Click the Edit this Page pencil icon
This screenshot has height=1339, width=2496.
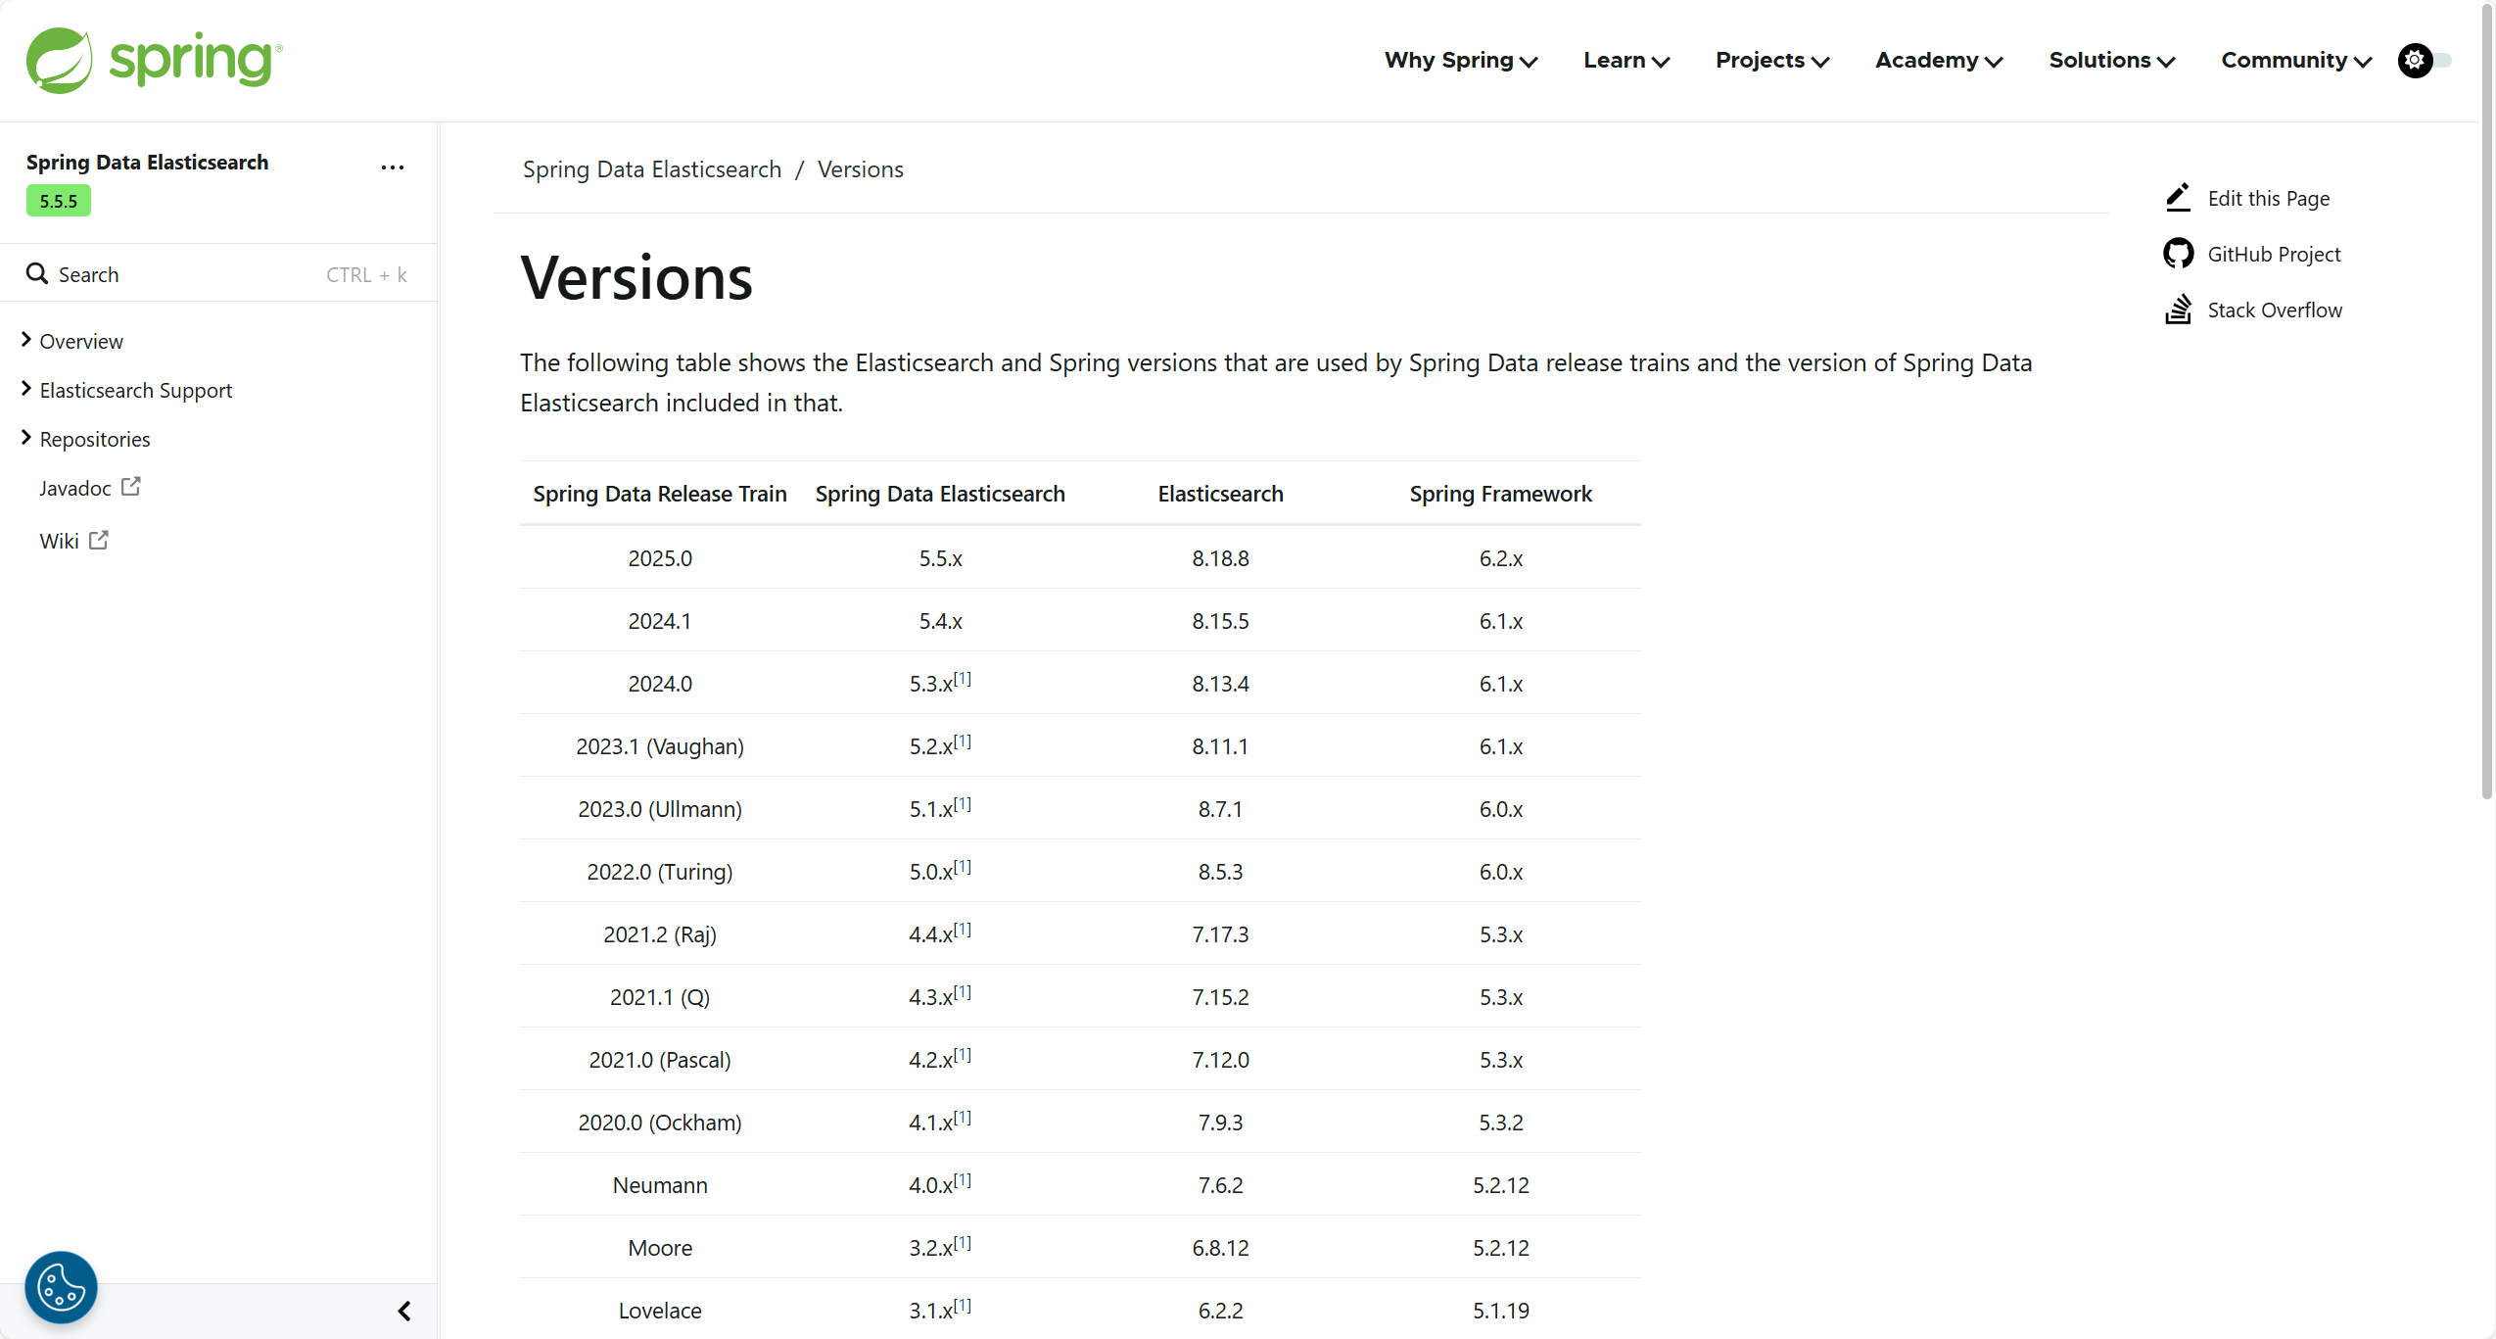2178,198
